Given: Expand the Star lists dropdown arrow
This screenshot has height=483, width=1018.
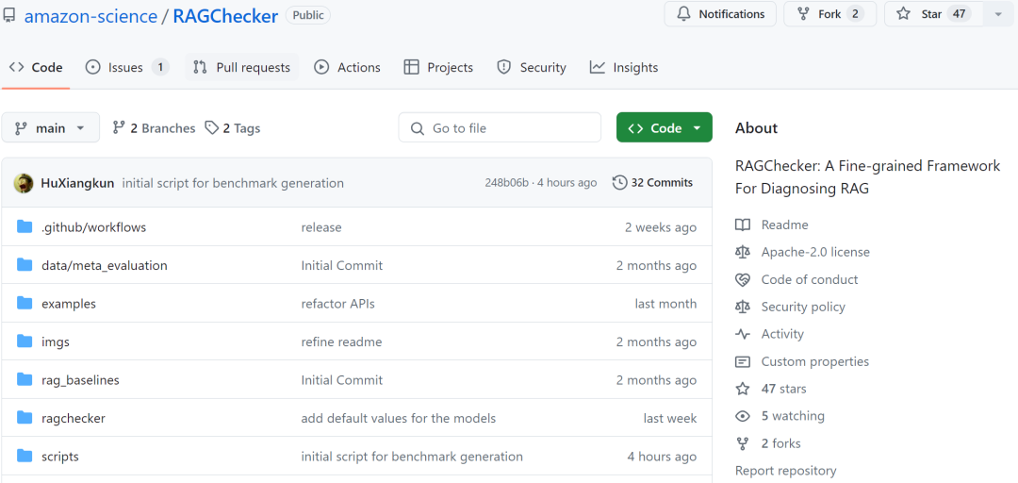Looking at the screenshot, I should pos(998,14).
